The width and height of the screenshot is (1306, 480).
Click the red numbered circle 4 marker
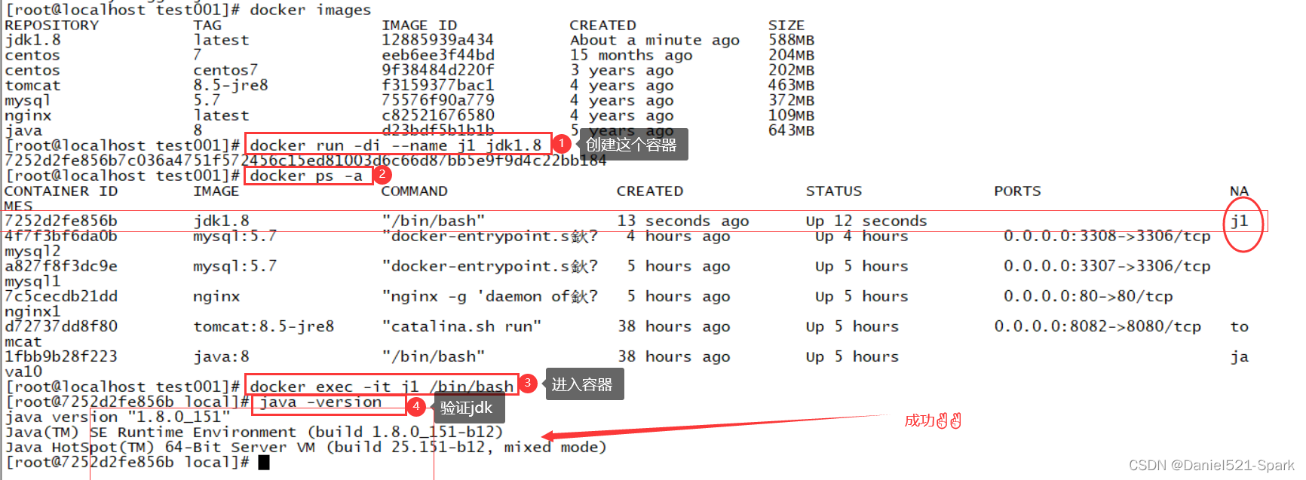pyautogui.click(x=415, y=407)
